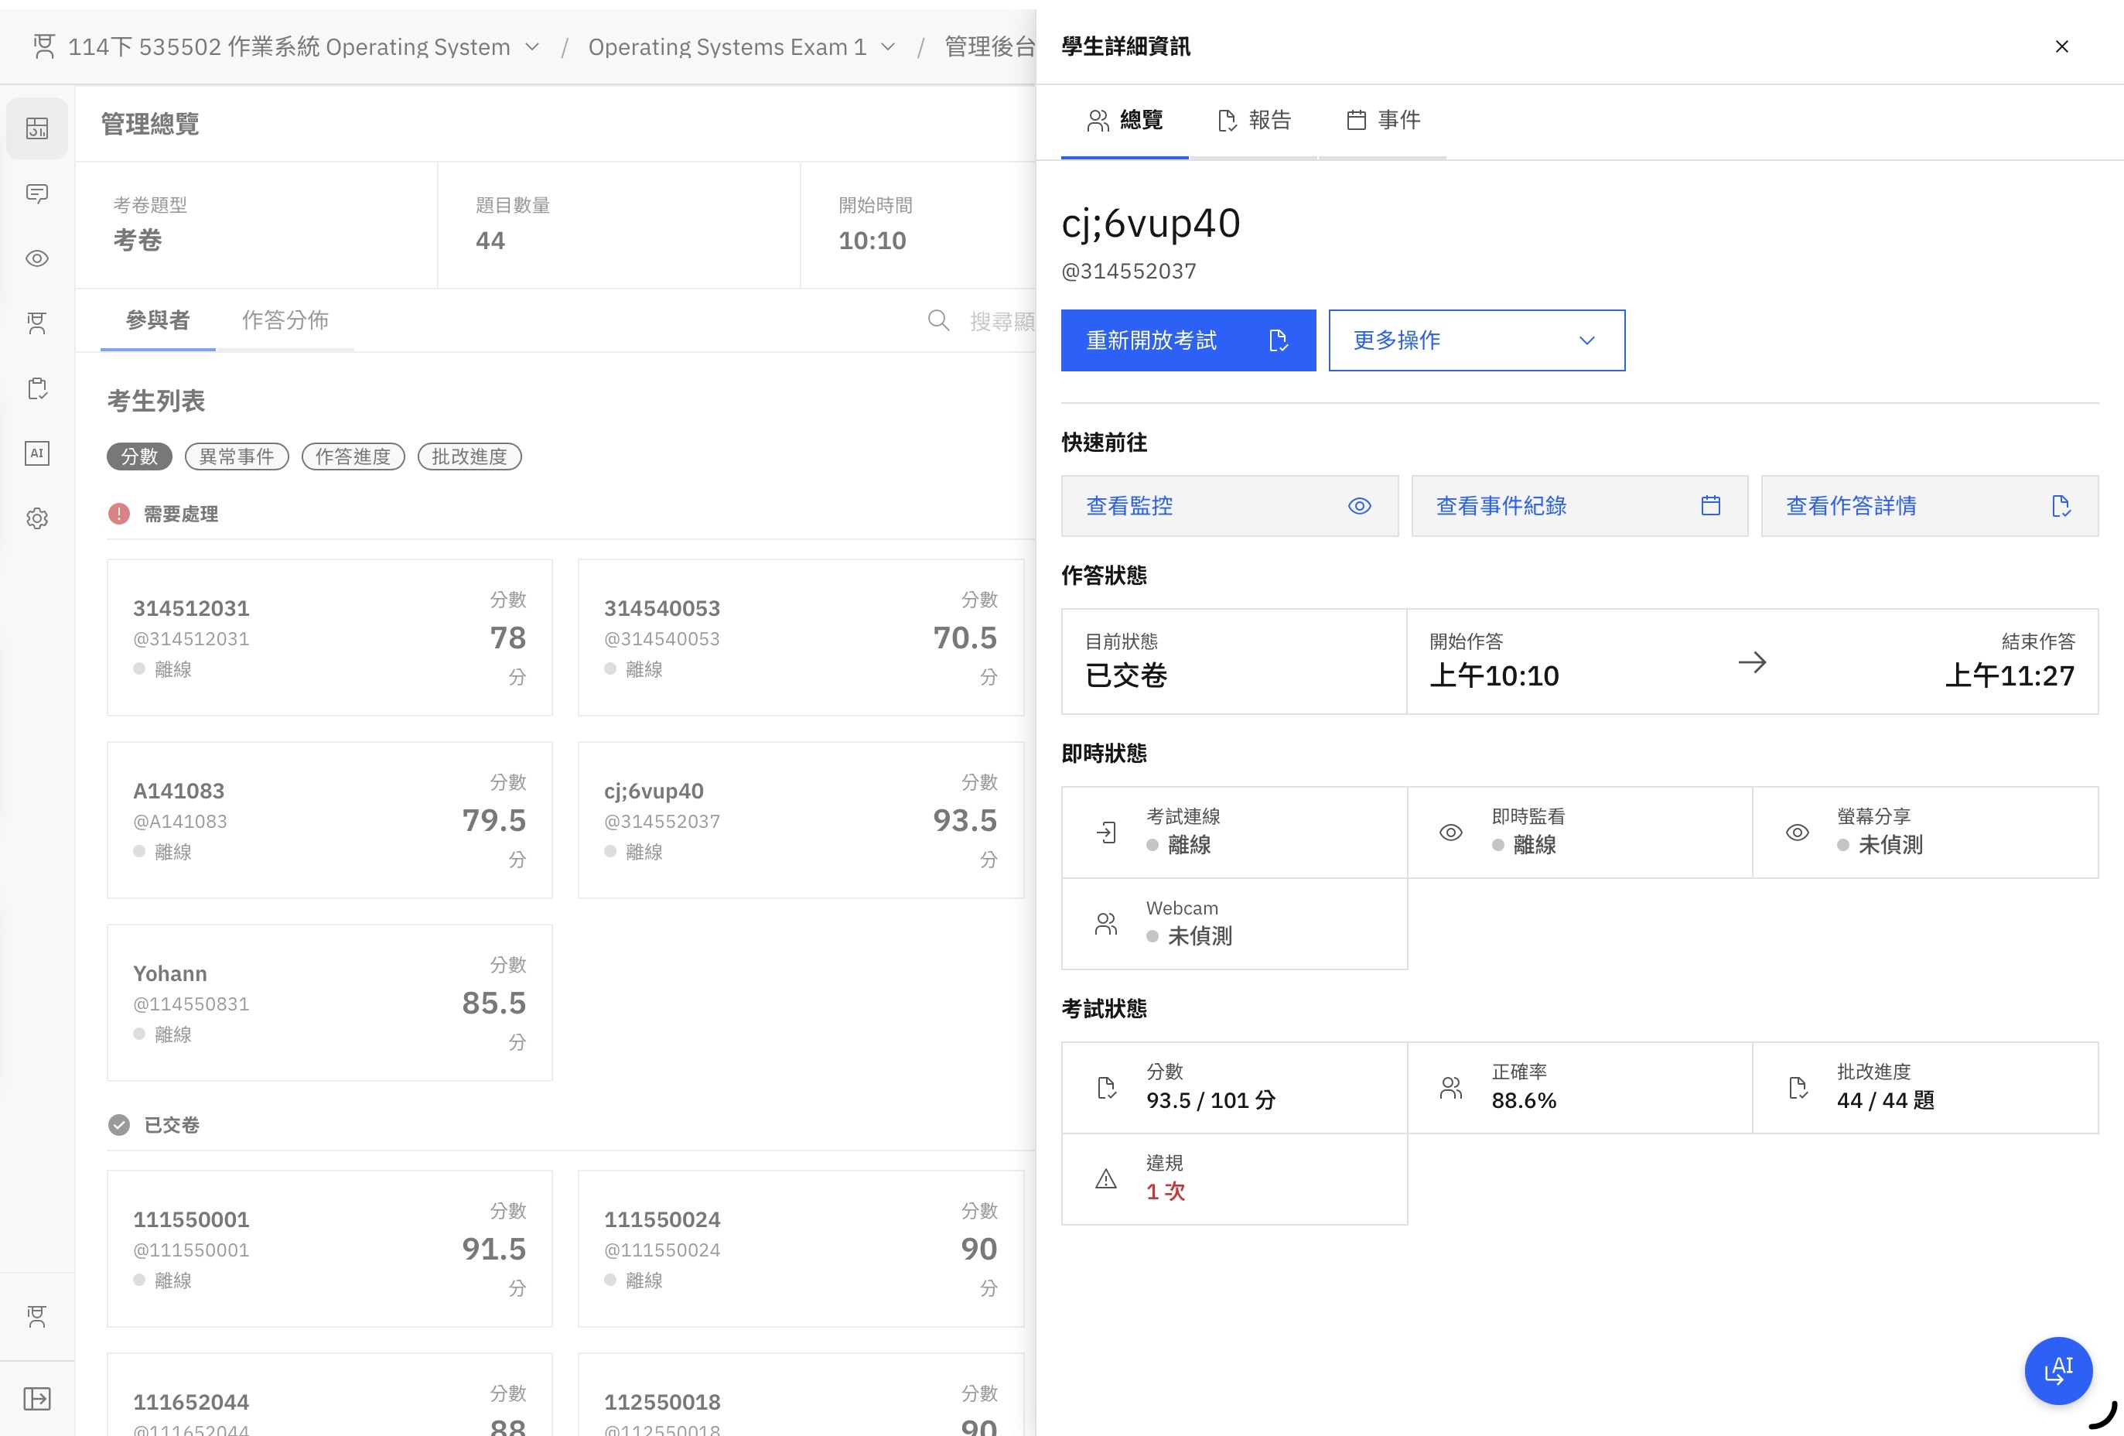Click the 查看作答詳情 button
Viewport: 2124px width, 1436px height.
pyautogui.click(x=1929, y=505)
